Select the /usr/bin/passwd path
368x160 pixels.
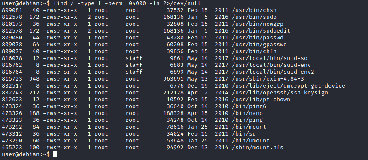click(258, 38)
